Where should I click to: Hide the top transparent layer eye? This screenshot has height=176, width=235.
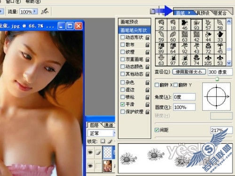coord(90,152)
